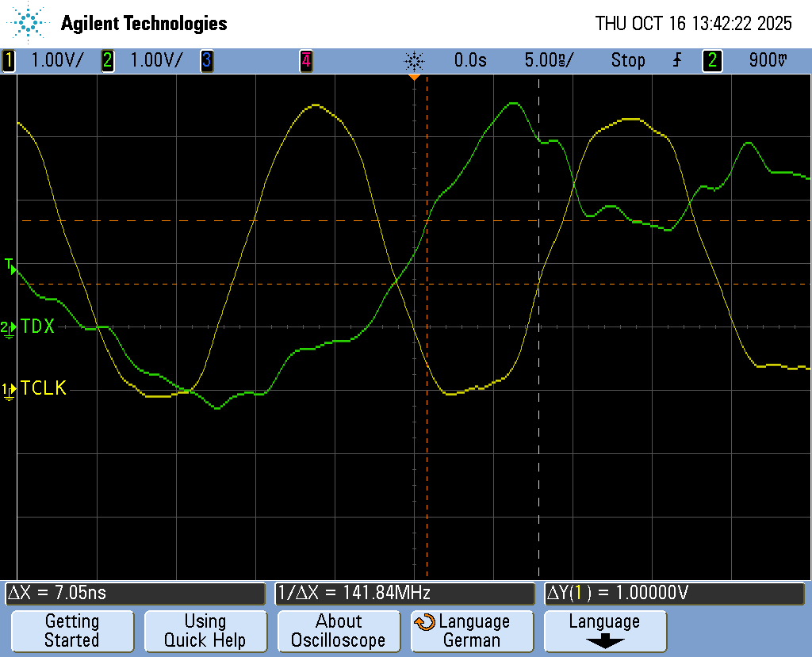
Task: Click the trigger source channel 2 icon
Action: pyautogui.click(x=711, y=60)
